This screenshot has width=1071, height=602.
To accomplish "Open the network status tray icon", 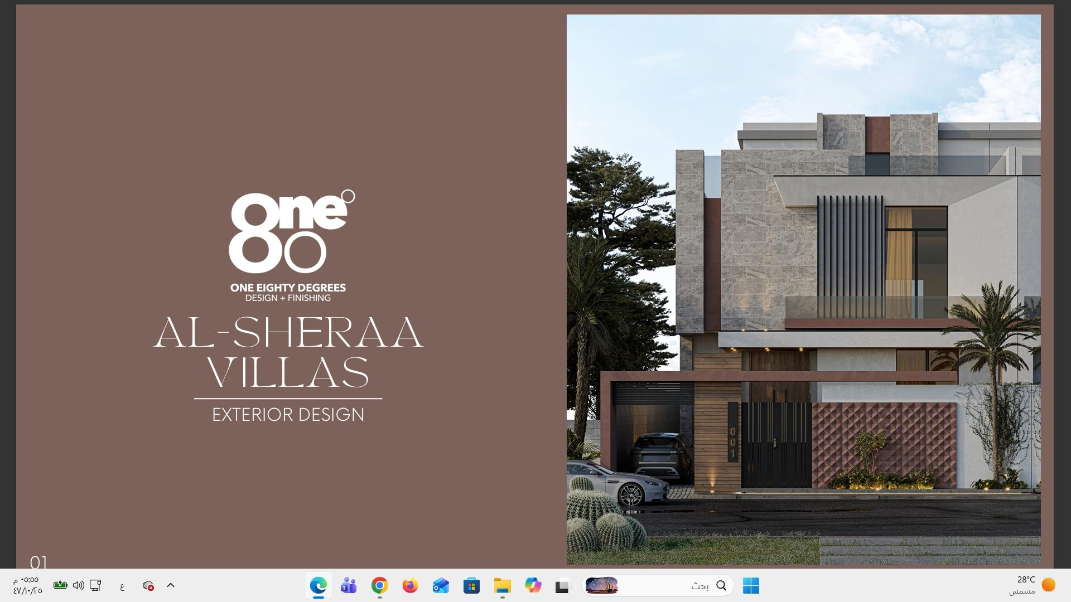I will pyautogui.click(x=95, y=585).
